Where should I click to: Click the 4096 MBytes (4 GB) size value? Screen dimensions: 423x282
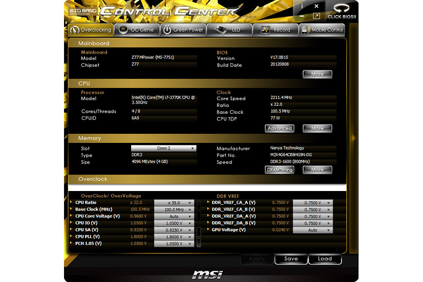coord(150,161)
